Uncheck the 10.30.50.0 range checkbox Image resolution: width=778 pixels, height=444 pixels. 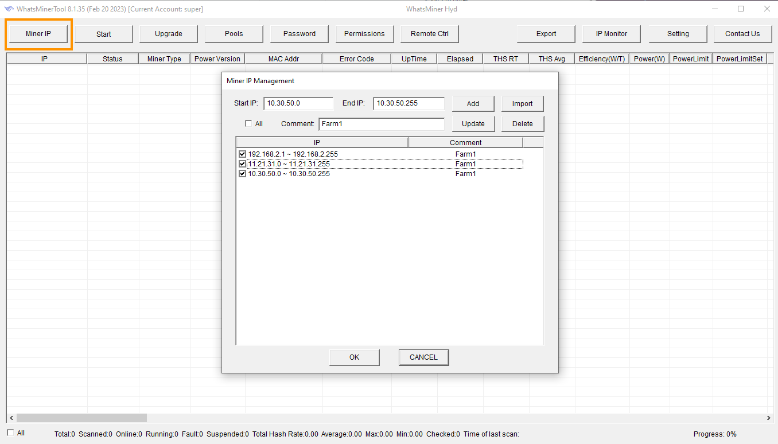coord(243,174)
